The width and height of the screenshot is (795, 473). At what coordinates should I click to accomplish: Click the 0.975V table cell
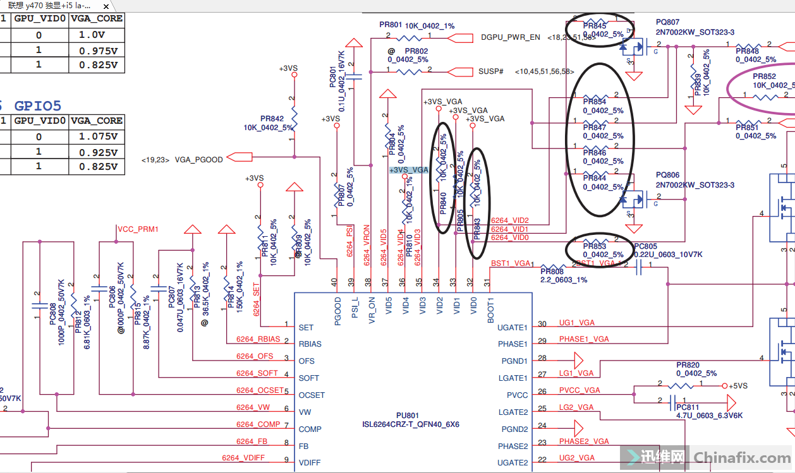tap(97, 51)
